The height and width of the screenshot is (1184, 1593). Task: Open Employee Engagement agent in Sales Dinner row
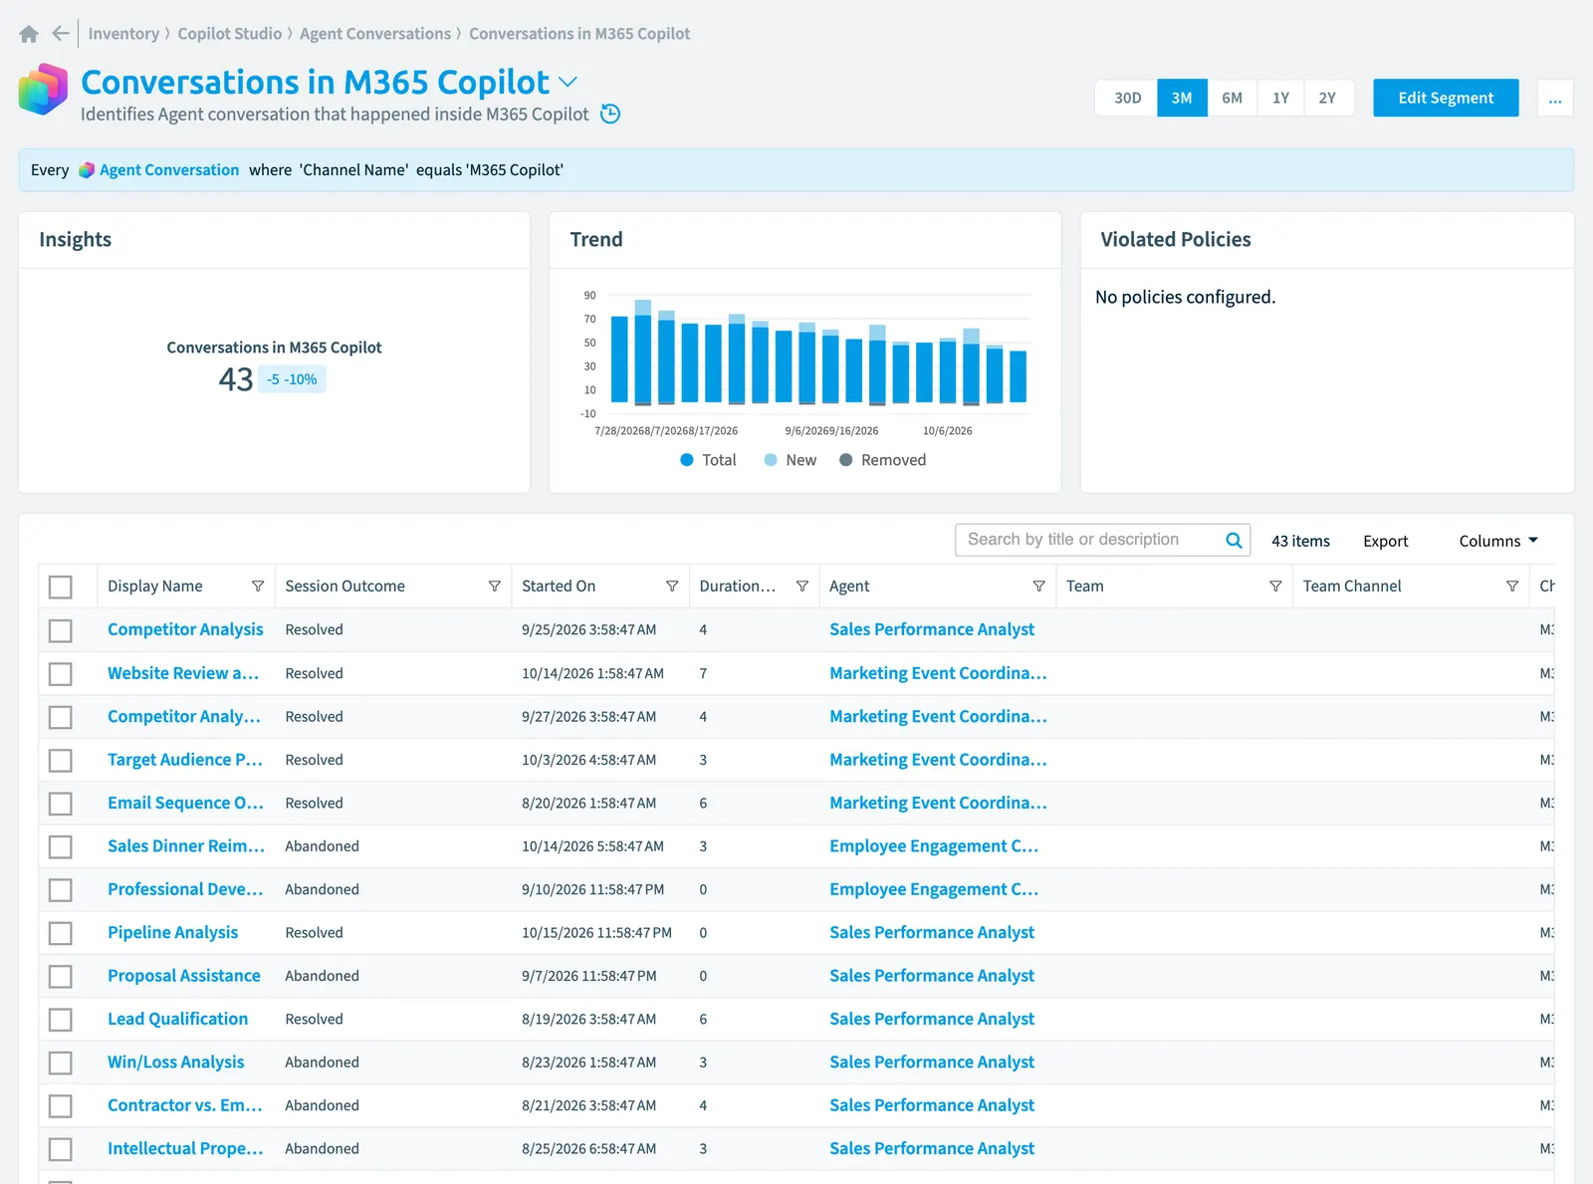(x=934, y=846)
